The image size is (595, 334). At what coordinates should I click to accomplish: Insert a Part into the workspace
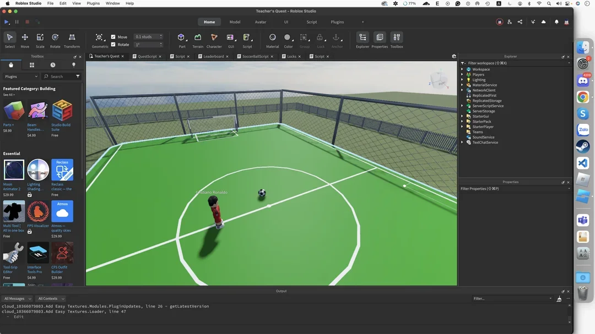(x=181, y=39)
